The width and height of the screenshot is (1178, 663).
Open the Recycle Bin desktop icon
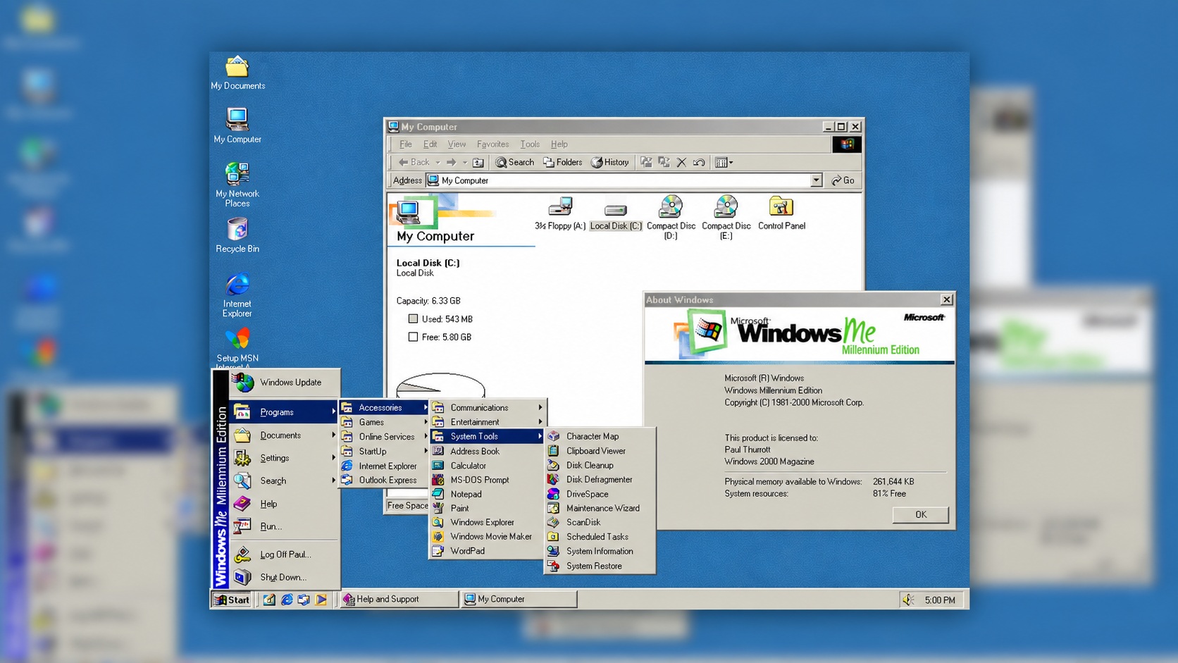tap(237, 236)
